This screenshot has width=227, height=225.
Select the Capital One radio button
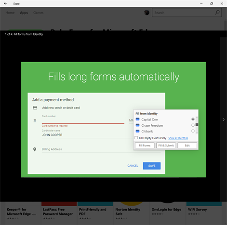[193, 119]
